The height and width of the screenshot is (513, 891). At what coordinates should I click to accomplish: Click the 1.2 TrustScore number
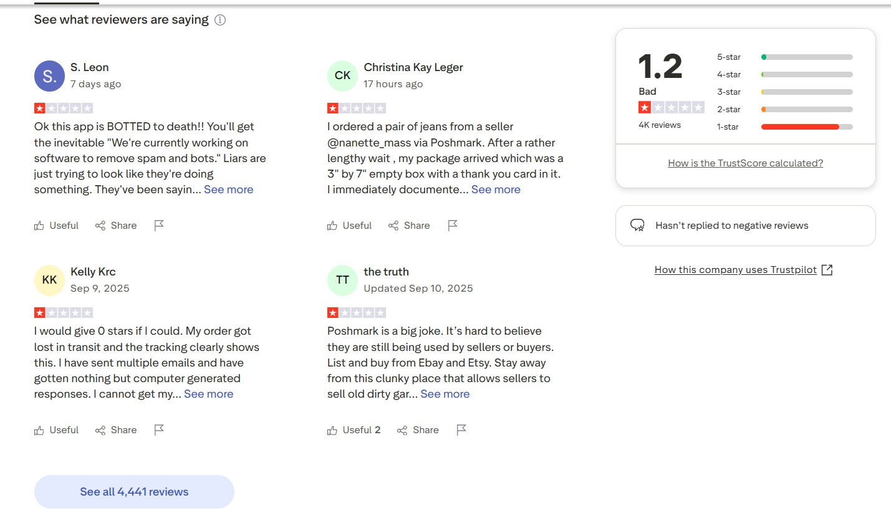tap(660, 67)
